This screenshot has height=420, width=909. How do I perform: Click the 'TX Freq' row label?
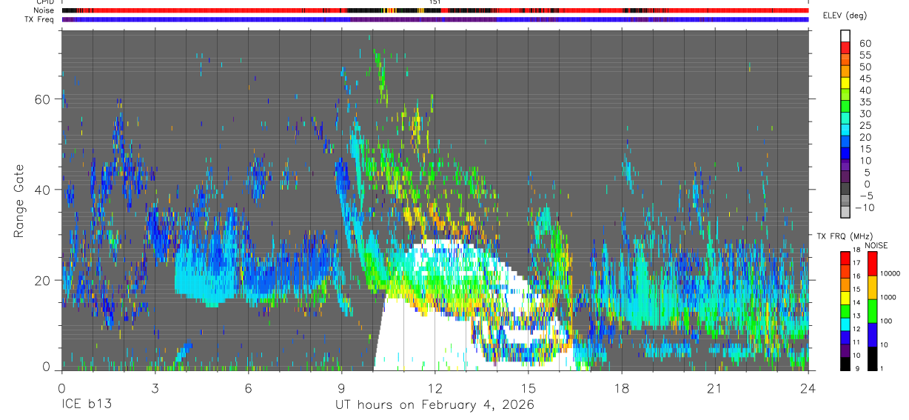(40, 19)
